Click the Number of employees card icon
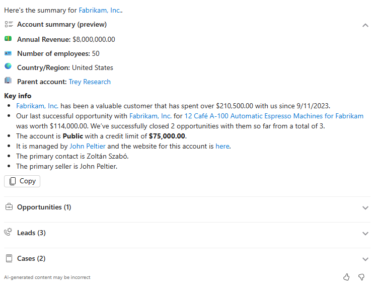Screen dimensions: 374x285 8,53
